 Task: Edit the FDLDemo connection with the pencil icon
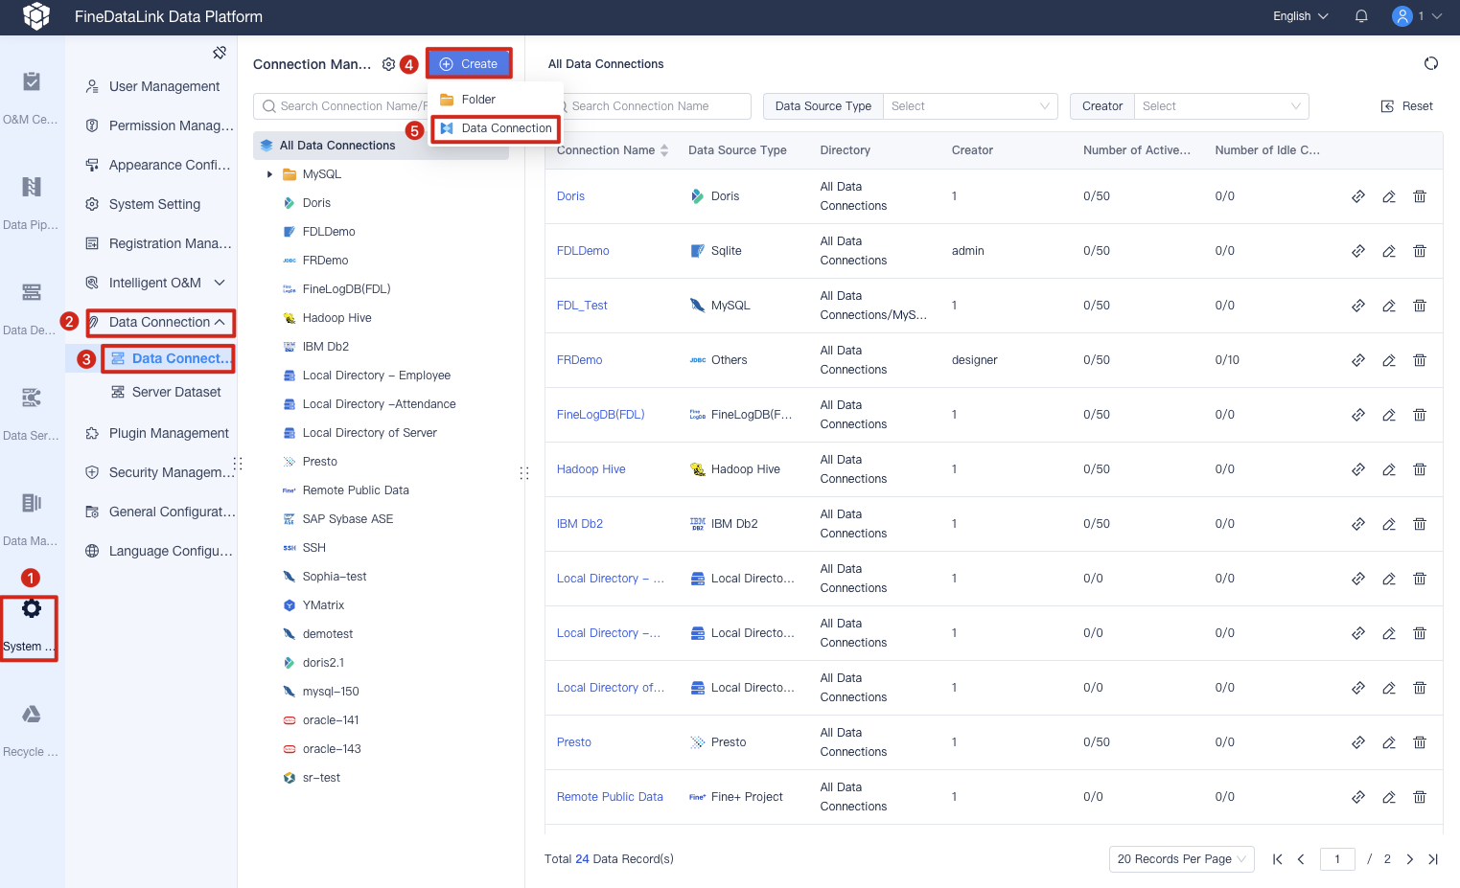click(x=1388, y=251)
